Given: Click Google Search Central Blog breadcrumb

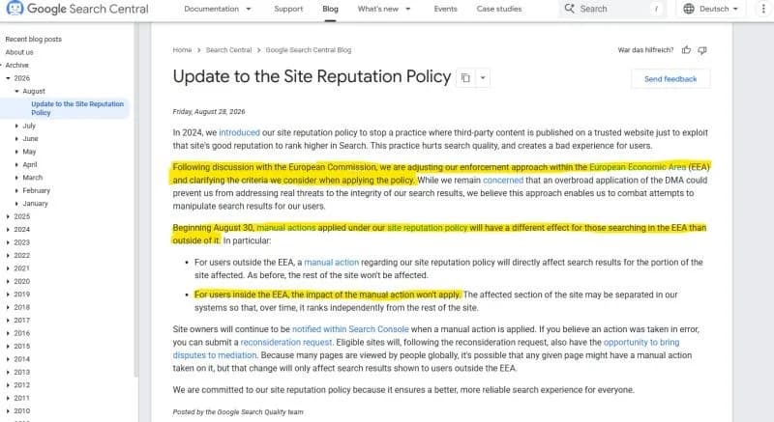Looking at the screenshot, I should click(309, 50).
